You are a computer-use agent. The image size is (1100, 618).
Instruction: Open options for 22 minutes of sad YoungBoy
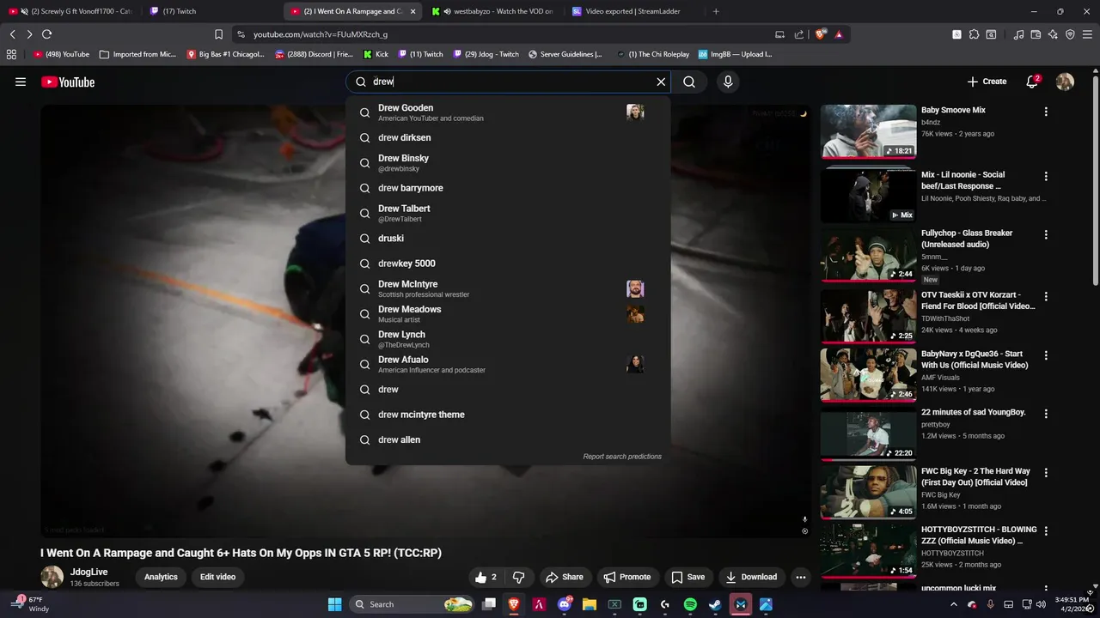point(1046,413)
